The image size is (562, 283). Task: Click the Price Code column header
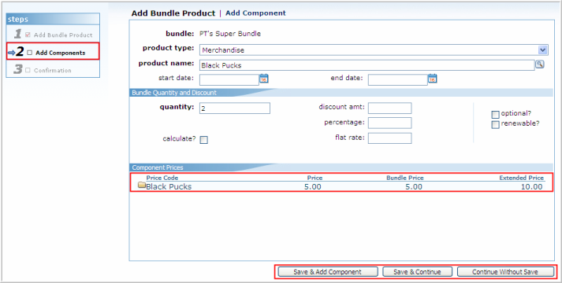pyautogui.click(x=162, y=178)
